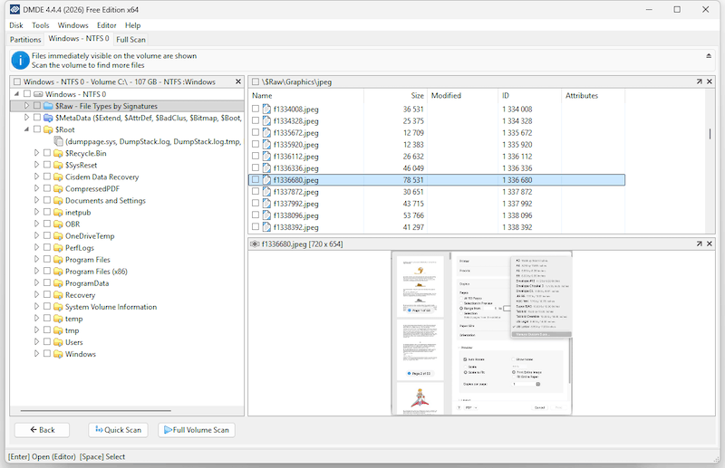Detach the file list panel arrow icon

[x=699, y=81]
